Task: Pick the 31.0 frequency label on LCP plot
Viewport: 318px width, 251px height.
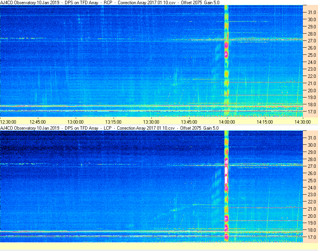Action: tap(312, 138)
